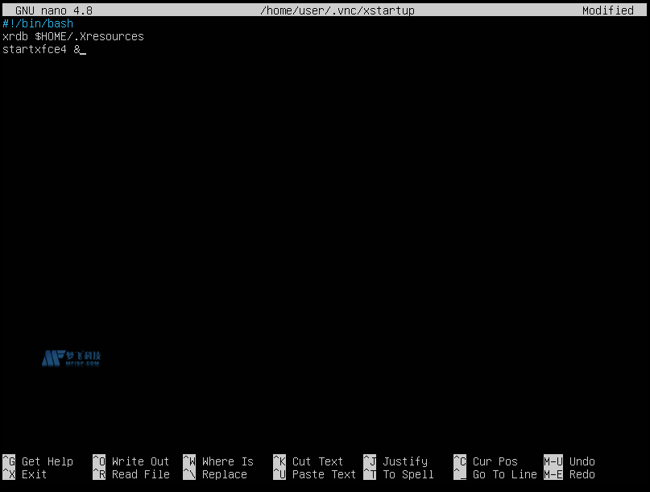The height and width of the screenshot is (492, 650).
Task: Click the ^K Cut Text shortcut
Action: coord(308,461)
